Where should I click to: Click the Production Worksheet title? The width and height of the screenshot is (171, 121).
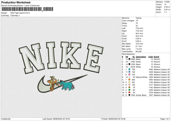coord(16,2)
